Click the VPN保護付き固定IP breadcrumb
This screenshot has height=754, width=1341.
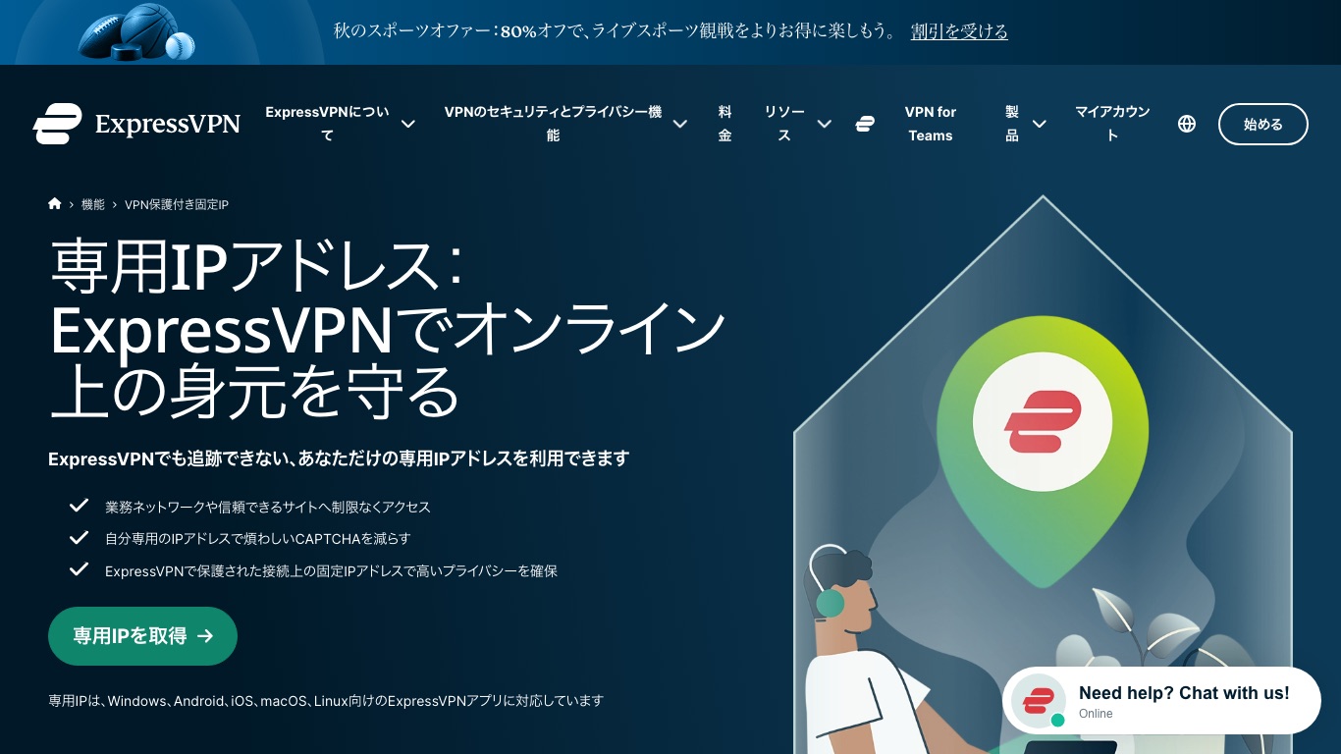pos(177,204)
